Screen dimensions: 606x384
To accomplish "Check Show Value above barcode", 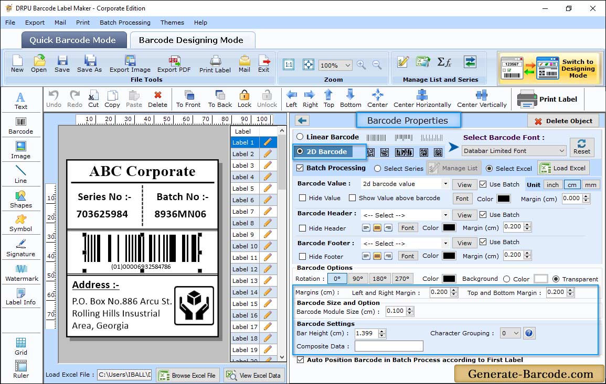I will coord(353,198).
